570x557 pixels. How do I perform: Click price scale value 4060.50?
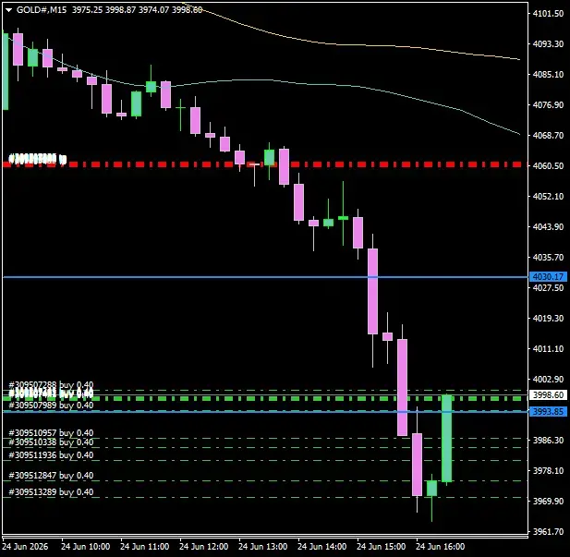coord(548,165)
